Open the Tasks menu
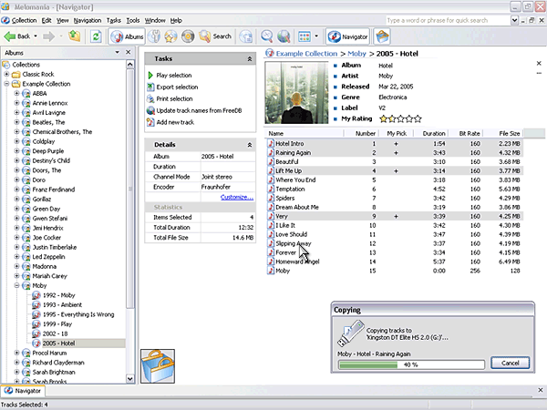Screen dimensions: 547x410 (113, 20)
